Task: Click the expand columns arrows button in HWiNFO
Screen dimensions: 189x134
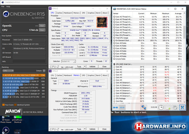Action: [116, 107]
